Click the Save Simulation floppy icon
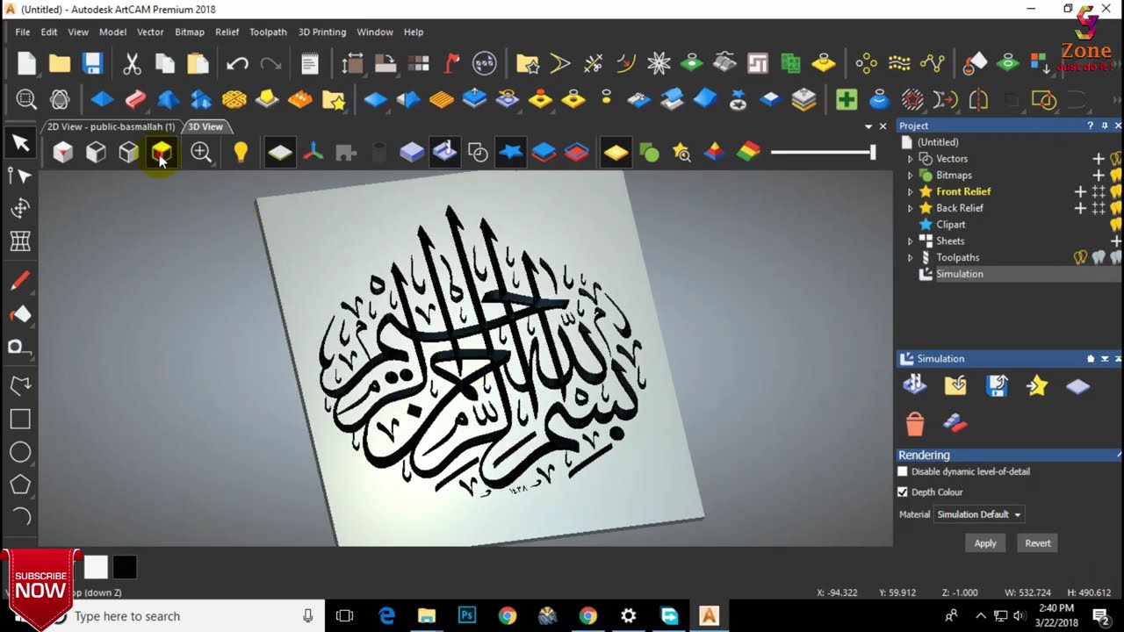The width and height of the screenshot is (1124, 632). click(x=997, y=385)
